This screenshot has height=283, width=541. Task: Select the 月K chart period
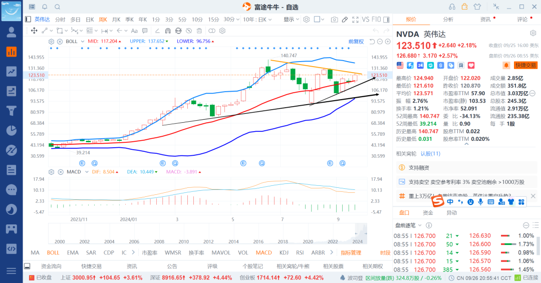point(116,20)
